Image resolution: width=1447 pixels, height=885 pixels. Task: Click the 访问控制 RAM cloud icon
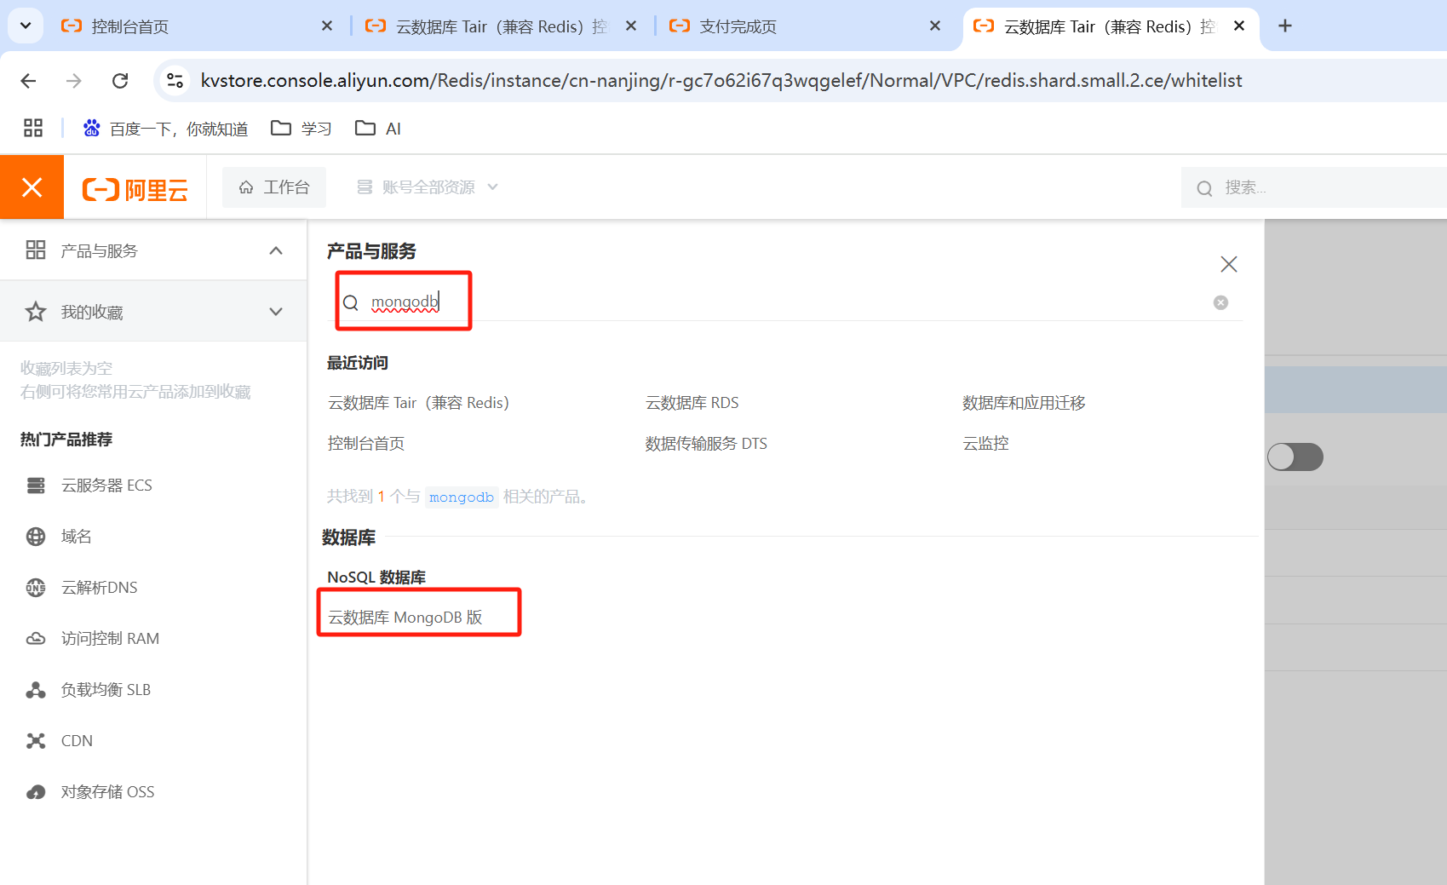[x=36, y=639]
